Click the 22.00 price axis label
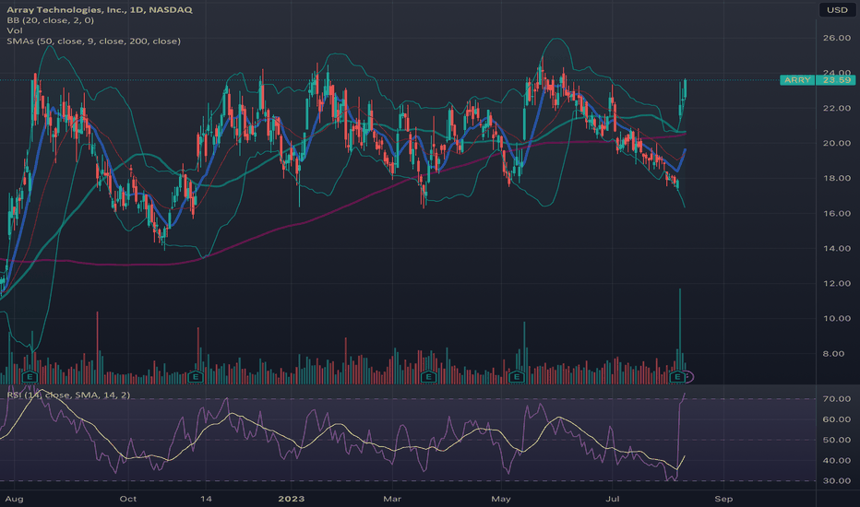This screenshot has width=860, height=507. click(837, 108)
